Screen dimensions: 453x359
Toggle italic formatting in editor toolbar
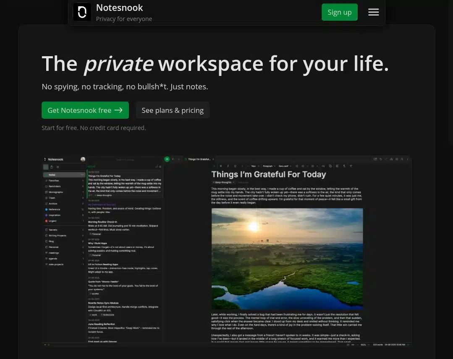(x=228, y=166)
